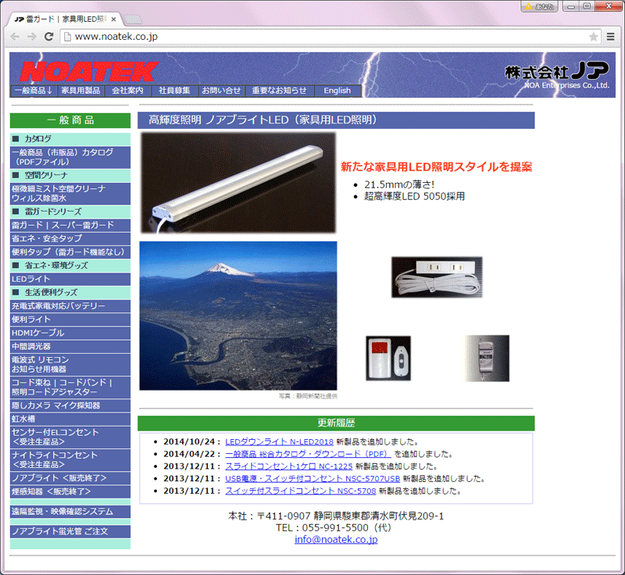Open 虹水槽 sidebar link

70,419
